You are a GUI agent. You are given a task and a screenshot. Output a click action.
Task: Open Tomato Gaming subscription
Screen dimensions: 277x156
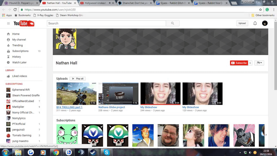tap(22, 135)
